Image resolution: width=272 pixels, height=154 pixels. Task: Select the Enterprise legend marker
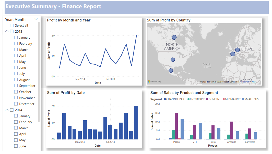pos(188,99)
